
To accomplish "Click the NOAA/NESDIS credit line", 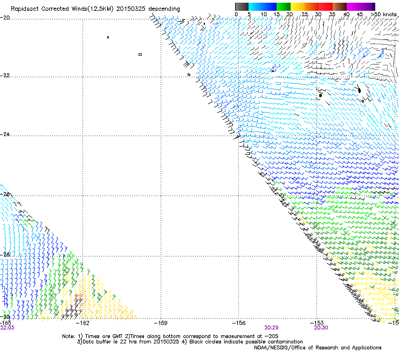I will click(x=318, y=348).
